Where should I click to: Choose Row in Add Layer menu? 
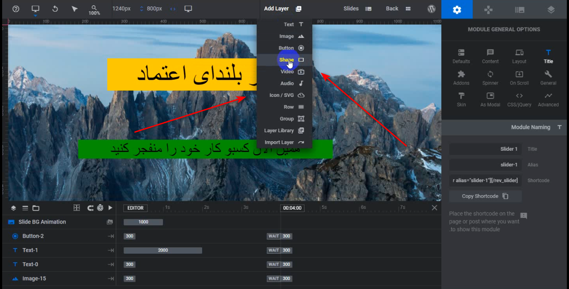(284, 107)
